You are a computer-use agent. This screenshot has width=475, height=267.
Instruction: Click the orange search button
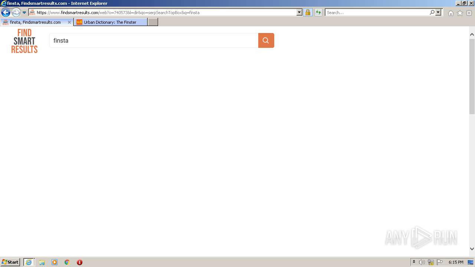coord(266,40)
